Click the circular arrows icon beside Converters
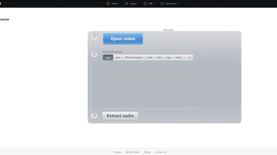277x155 pixels. pos(162,4)
